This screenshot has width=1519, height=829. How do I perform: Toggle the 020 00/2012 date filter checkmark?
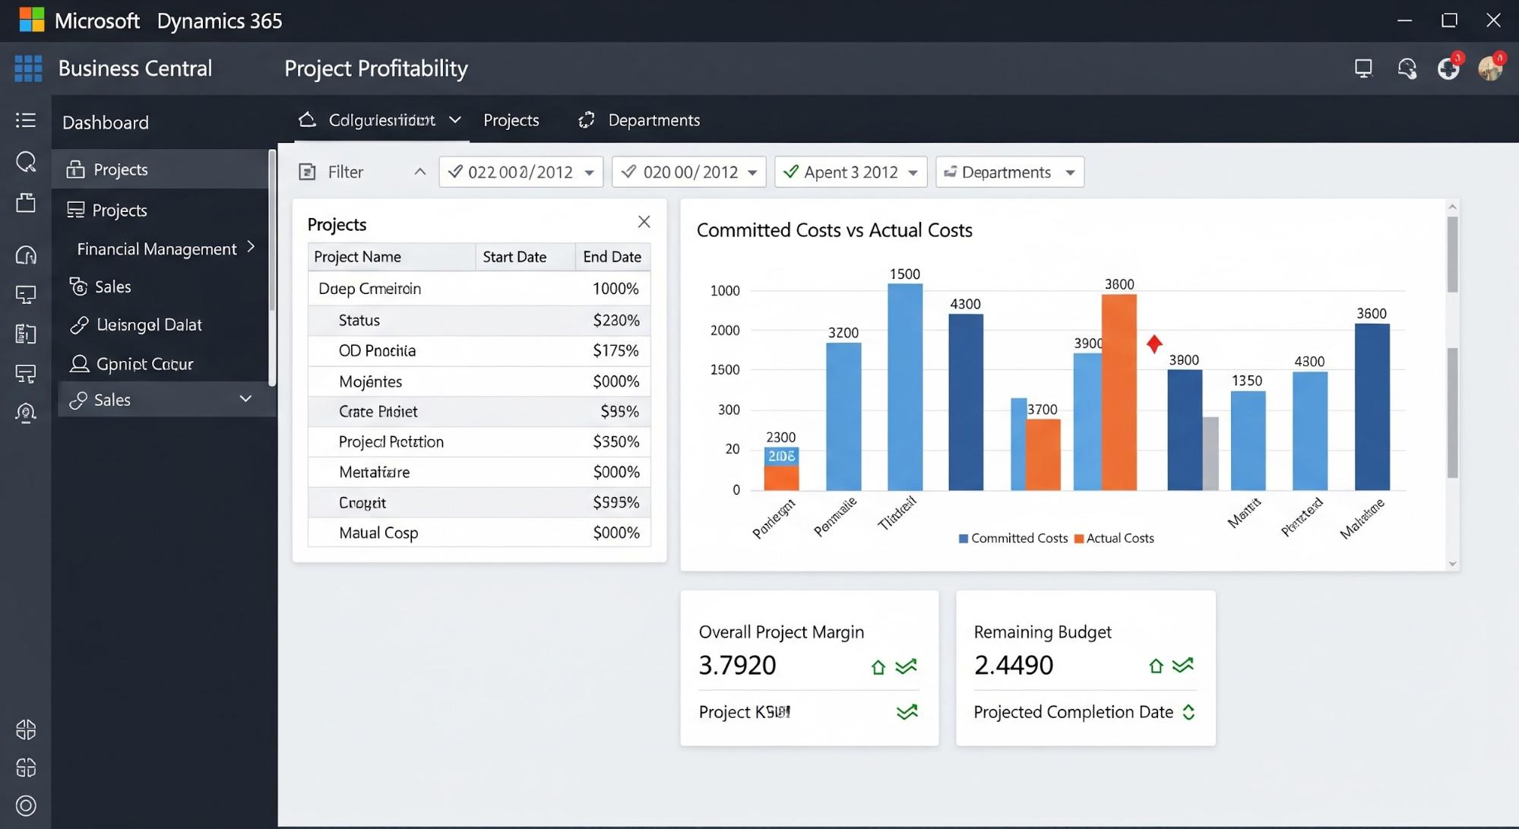tap(628, 172)
